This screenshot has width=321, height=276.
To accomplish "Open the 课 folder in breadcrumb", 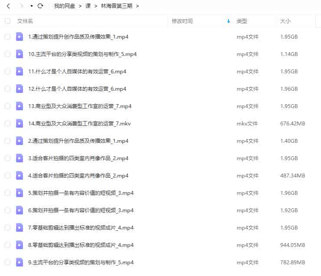I will pos(88,6).
